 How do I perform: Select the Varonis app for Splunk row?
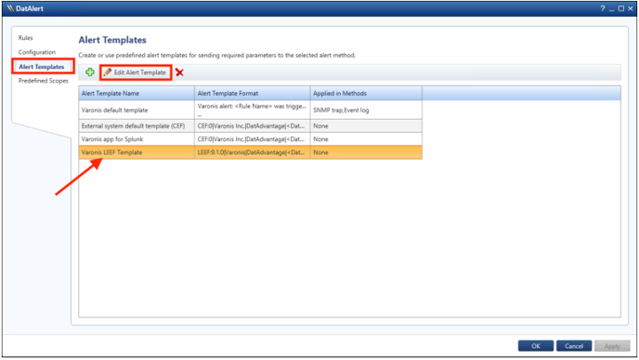250,139
